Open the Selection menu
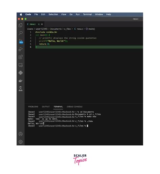The height and width of the screenshot is (174, 160). (53, 14)
